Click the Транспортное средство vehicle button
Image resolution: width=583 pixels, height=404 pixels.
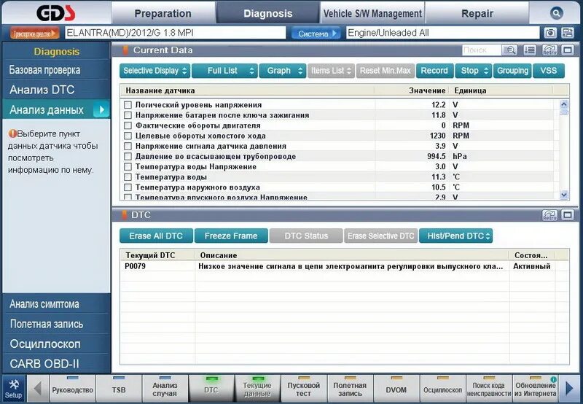coord(34,34)
